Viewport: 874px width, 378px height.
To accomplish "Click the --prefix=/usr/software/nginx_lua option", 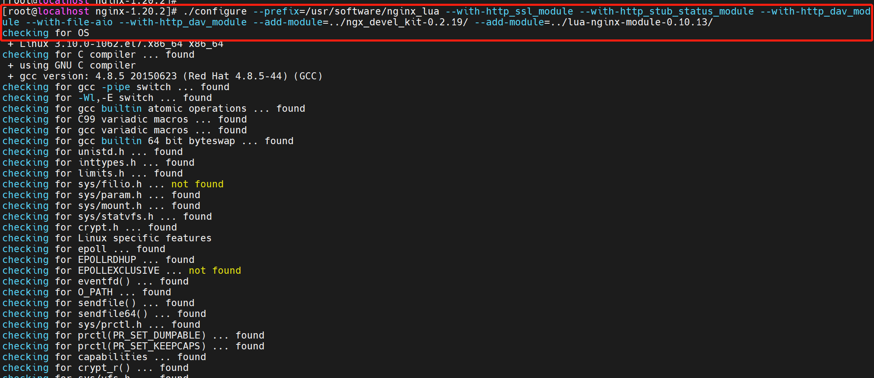I will 346,12.
